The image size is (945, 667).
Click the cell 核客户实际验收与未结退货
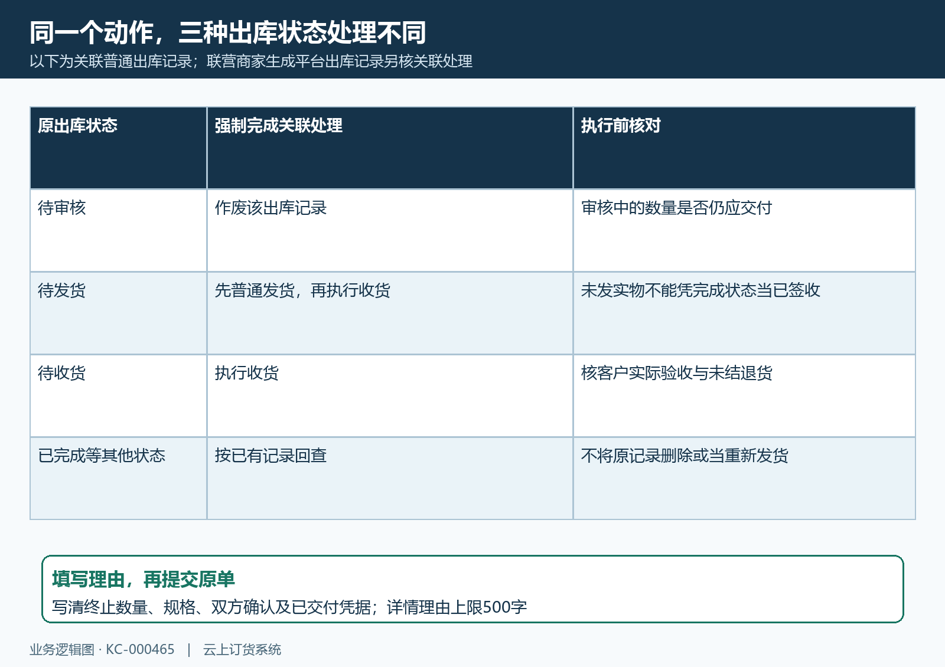pos(744,396)
